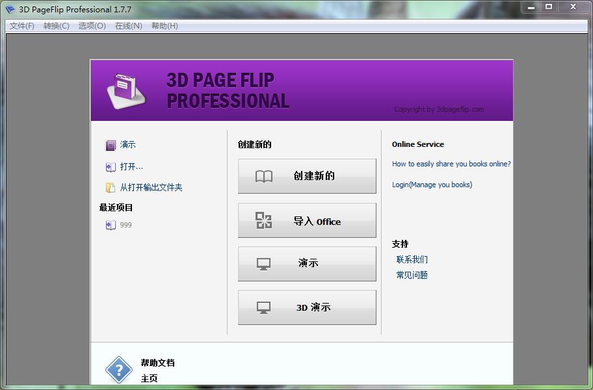Click the 联系我们 support link

pyautogui.click(x=412, y=259)
